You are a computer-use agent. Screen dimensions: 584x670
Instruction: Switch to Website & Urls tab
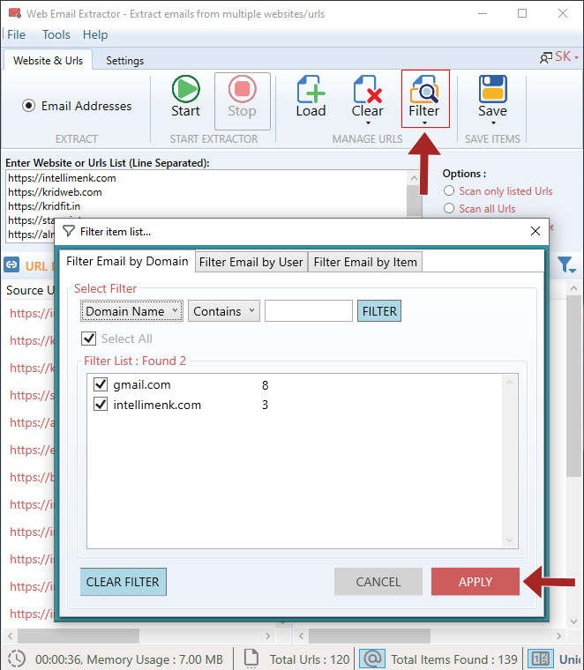[x=49, y=61]
